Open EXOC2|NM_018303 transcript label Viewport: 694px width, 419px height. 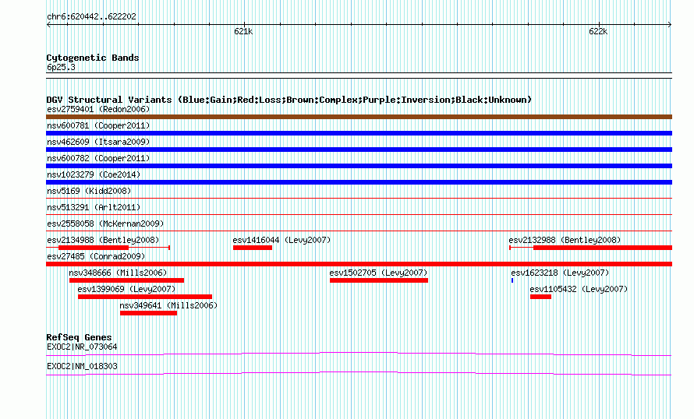[x=82, y=366]
